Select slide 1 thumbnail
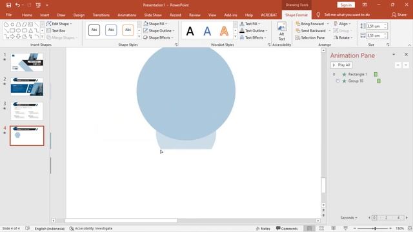 click(x=27, y=63)
